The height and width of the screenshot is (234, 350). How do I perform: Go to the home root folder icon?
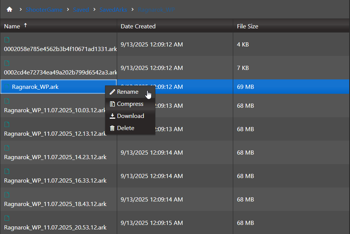click(x=9, y=9)
